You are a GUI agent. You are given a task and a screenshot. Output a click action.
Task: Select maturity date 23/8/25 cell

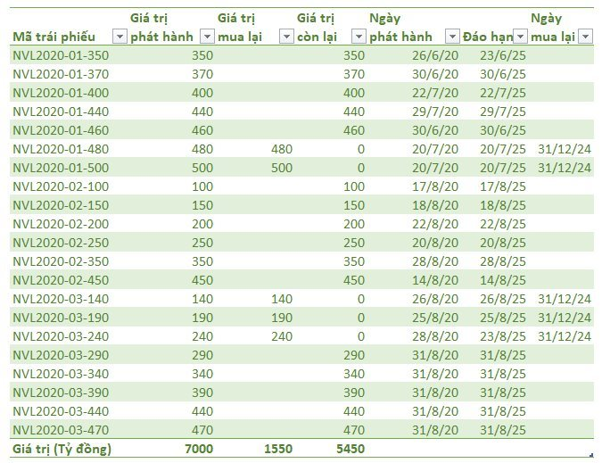[x=503, y=335]
